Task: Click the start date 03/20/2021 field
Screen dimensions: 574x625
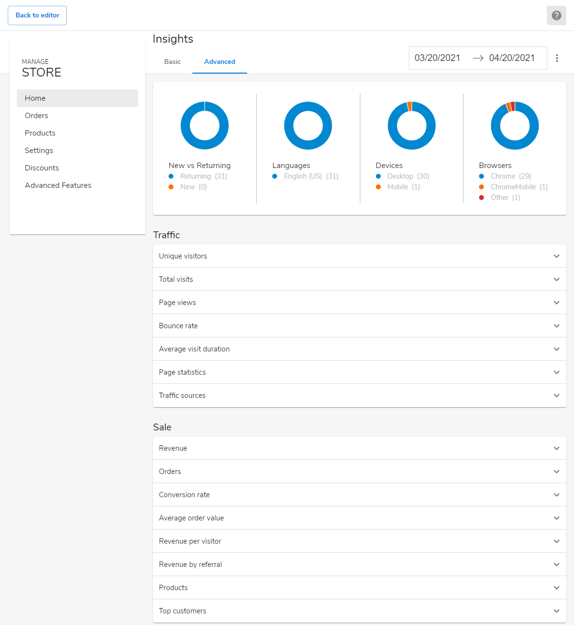Action: click(437, 58)
